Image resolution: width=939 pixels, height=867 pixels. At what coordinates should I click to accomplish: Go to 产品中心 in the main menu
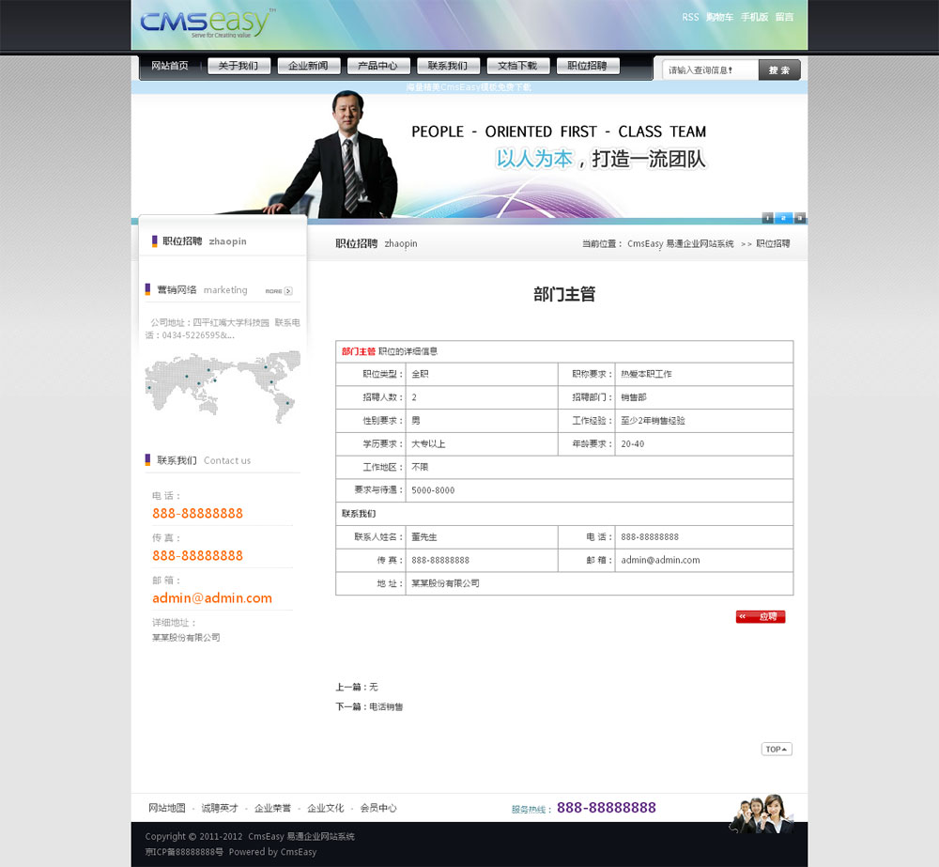click(x=378, y=66)
